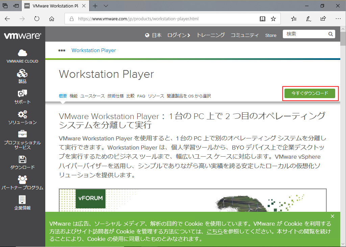Image resolution: width=346 pixels, height=247 pixels.
Task: Click the page vertical scrollbar thumb
Action: coord(343,39)
